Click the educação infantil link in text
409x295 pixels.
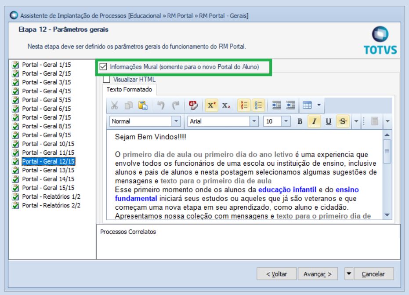click(287, 189)
